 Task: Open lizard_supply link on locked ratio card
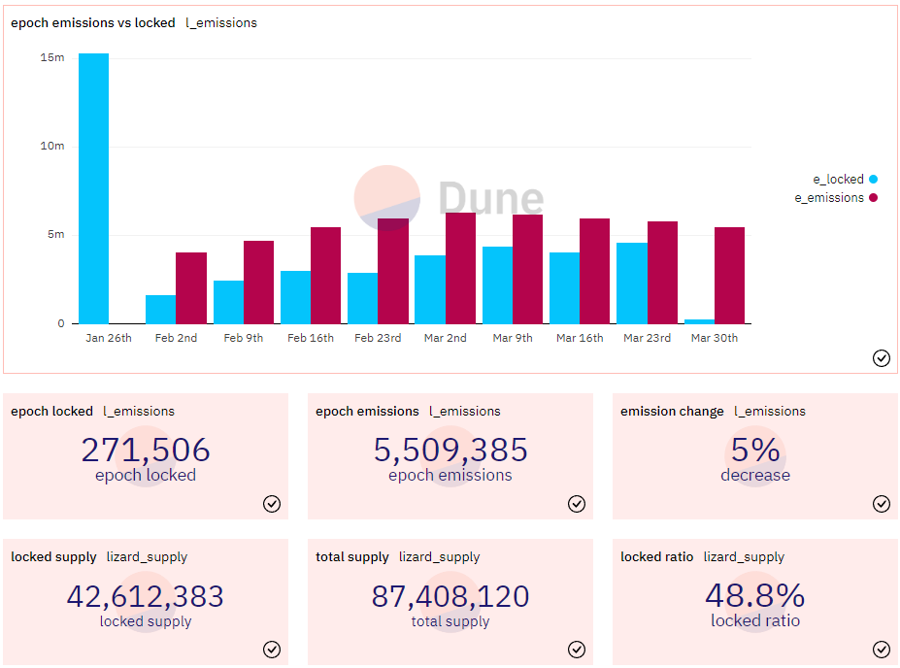coord(744,556)
